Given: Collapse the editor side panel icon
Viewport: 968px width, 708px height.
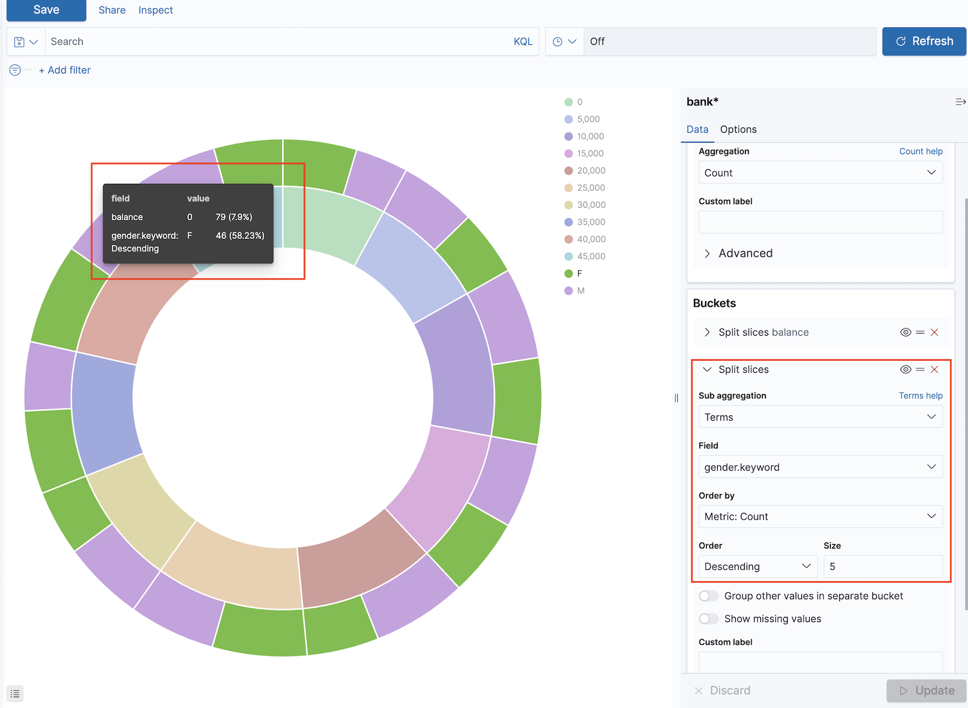Looking at the screenshot, I should click(x=960, y=102).
